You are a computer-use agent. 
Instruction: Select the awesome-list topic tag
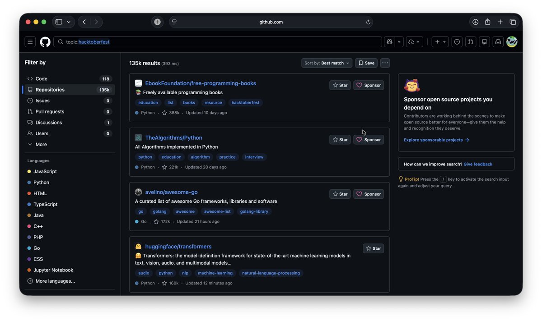(x=217, y=211)
